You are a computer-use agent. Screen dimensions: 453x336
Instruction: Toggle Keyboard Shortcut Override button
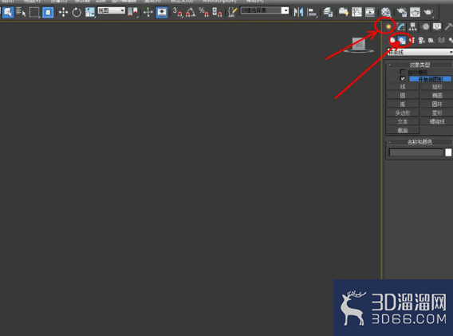[161, 12]
